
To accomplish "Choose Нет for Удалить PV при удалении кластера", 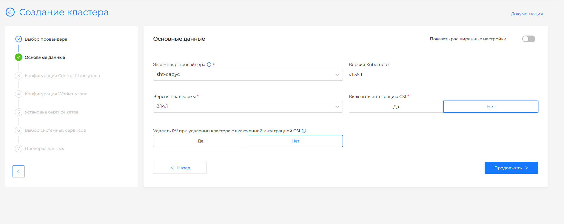I will coord(295,141).
